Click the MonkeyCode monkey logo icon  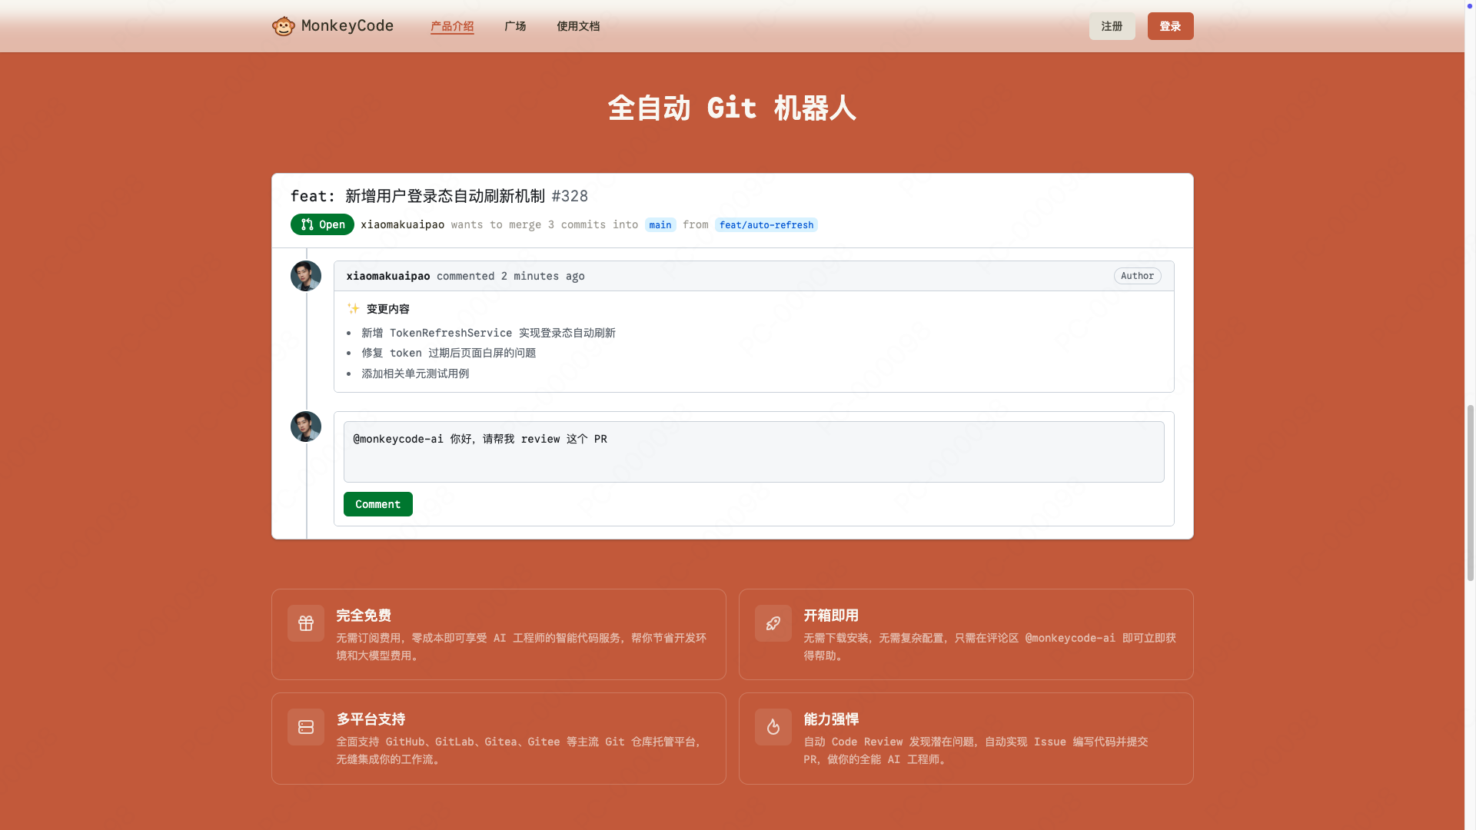coord(284,26)
